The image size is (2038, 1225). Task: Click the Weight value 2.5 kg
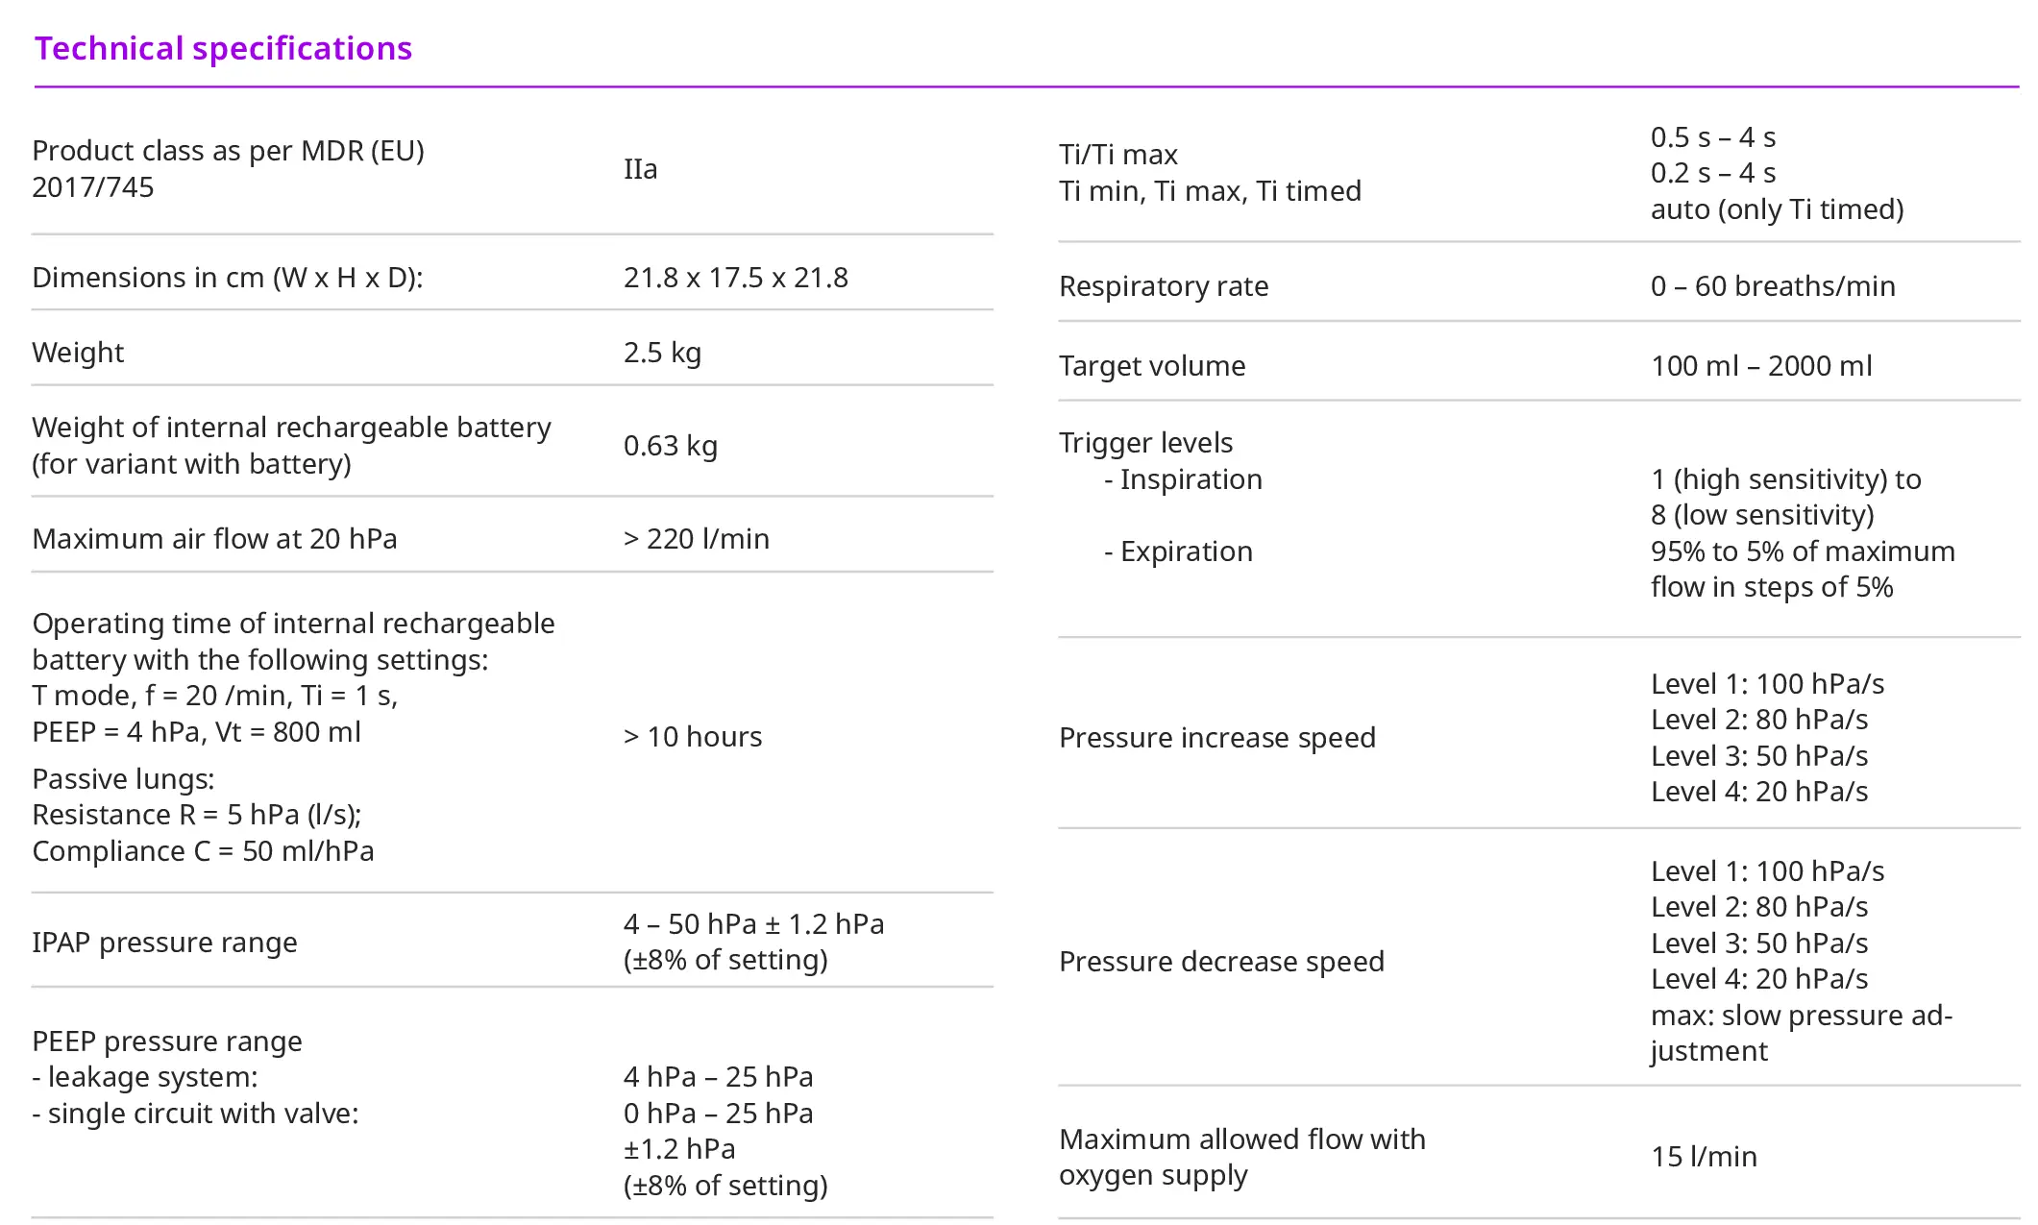coord(662,353)
